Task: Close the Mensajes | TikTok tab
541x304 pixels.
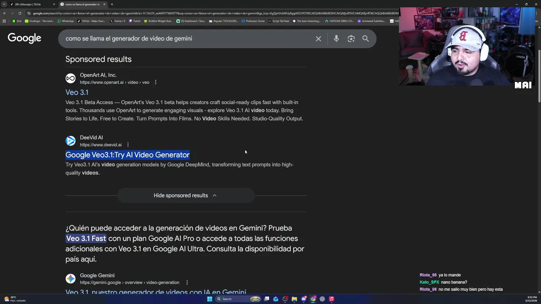Action: [x=54, y=4]
